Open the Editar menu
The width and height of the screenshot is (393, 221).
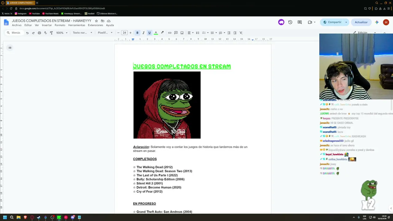point(28,25)
